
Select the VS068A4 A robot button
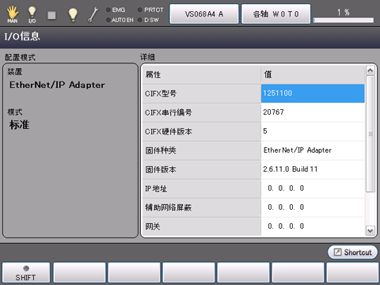click(x=204, y=13)
